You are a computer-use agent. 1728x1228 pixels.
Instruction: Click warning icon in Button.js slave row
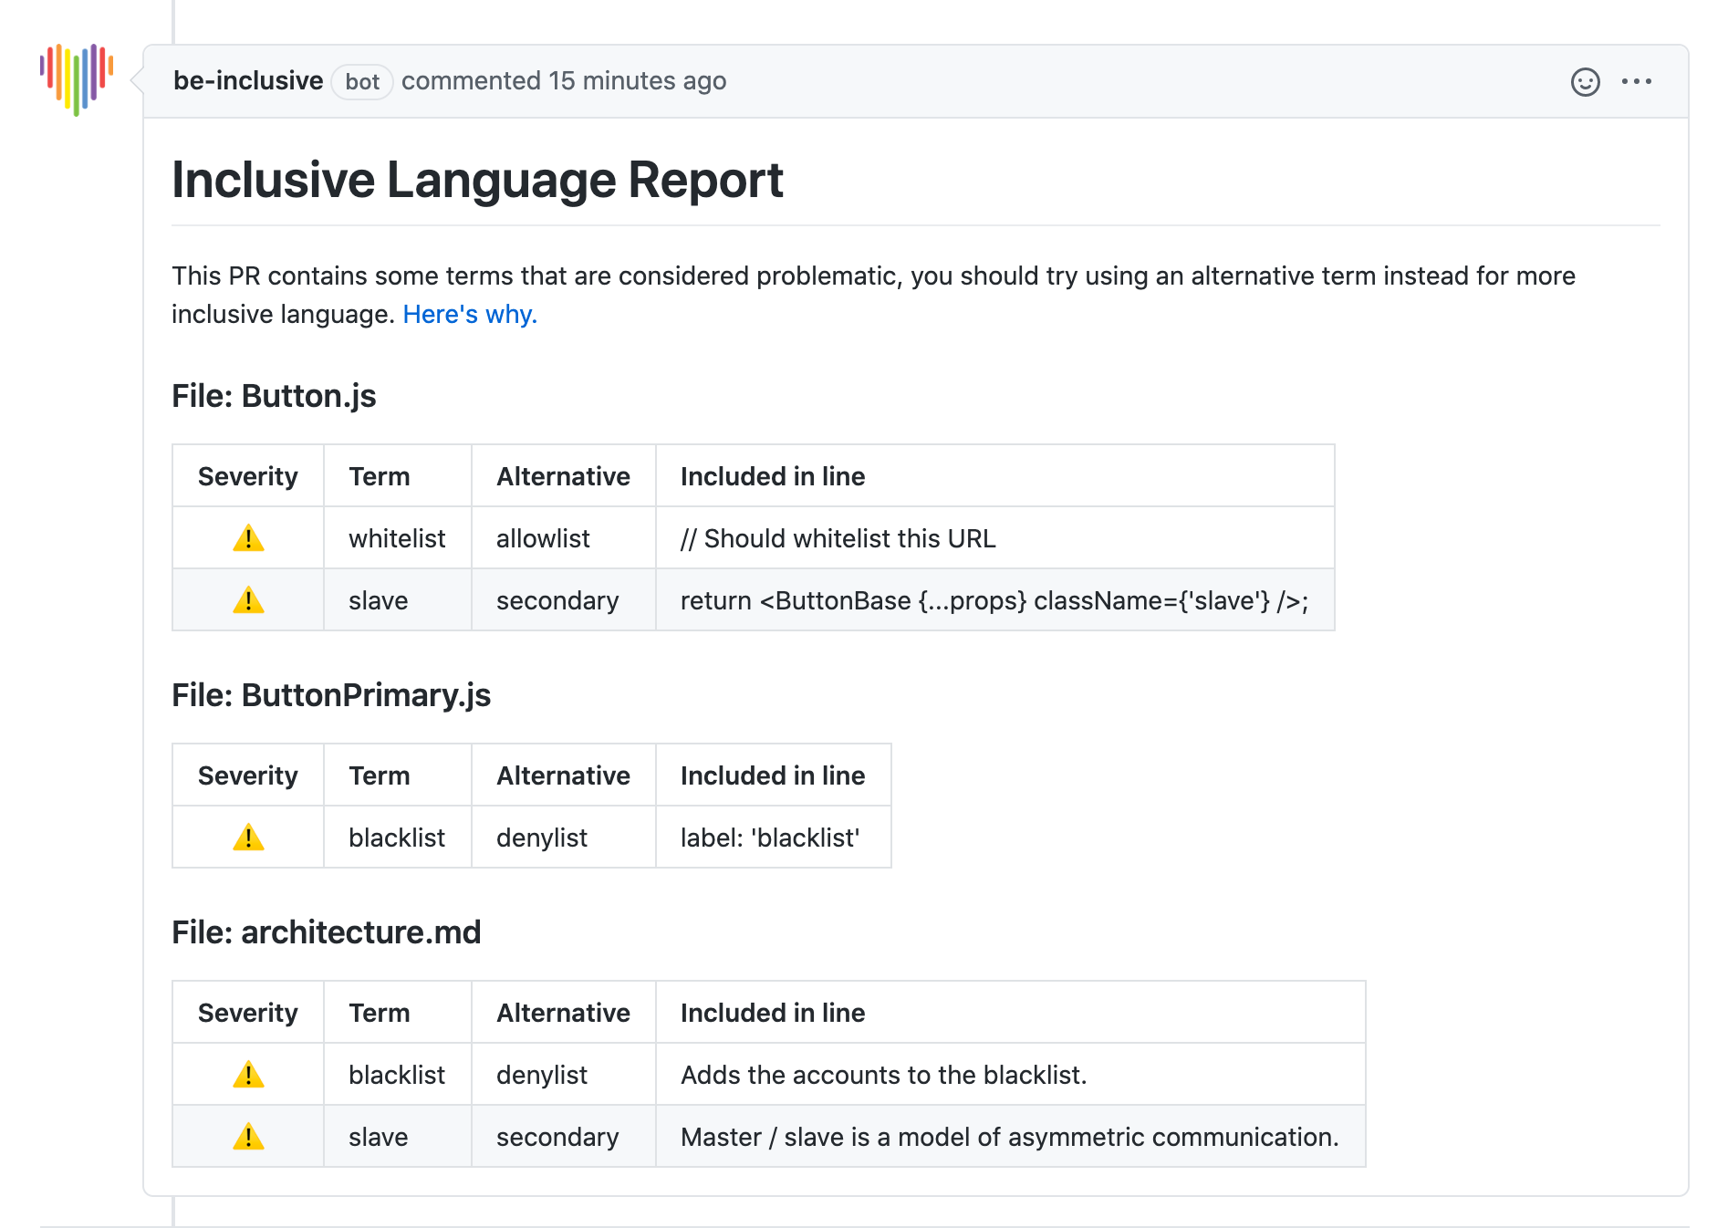(248, 600)
